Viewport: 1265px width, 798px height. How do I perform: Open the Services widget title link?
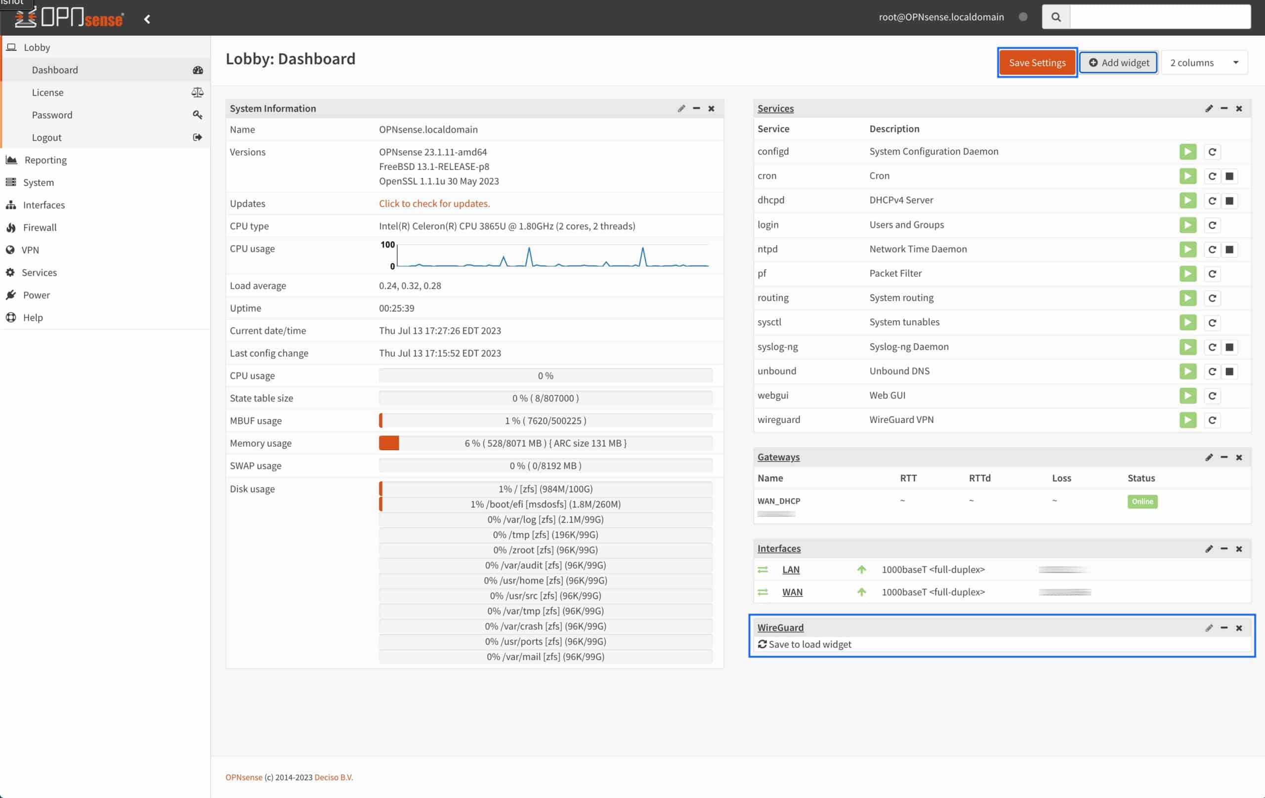pos(775,108)
